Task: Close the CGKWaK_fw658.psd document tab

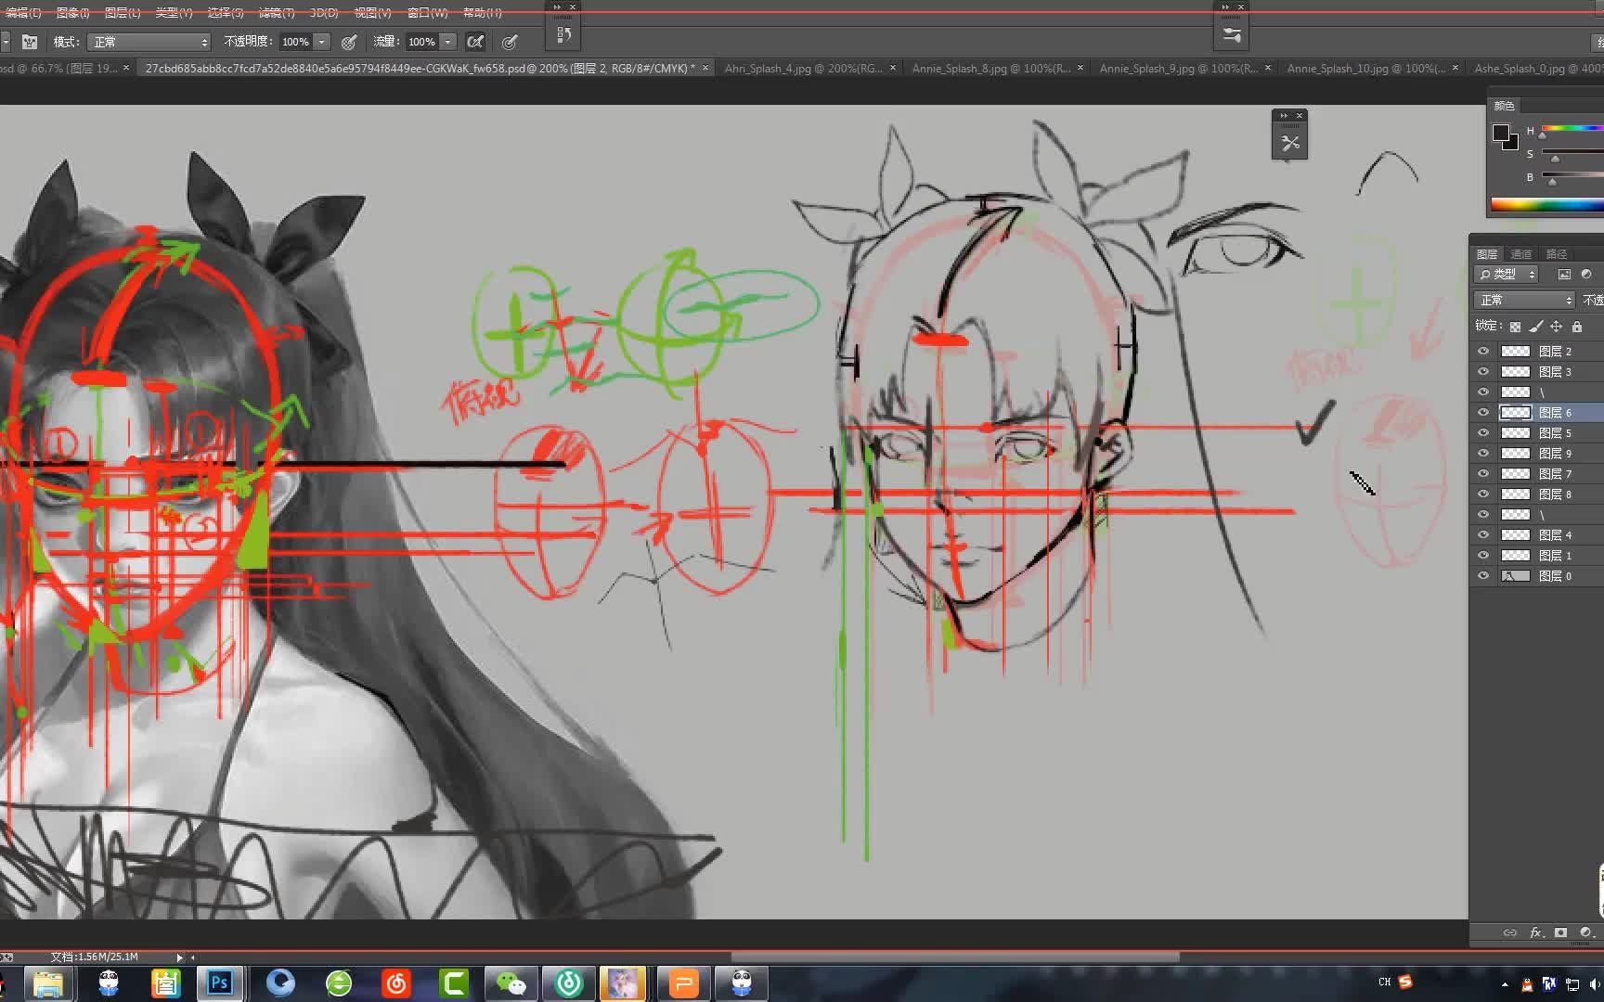Action: click(705, 68)
